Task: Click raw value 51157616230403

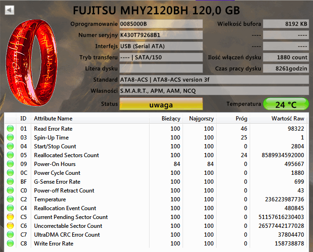Action: [281, 217]
